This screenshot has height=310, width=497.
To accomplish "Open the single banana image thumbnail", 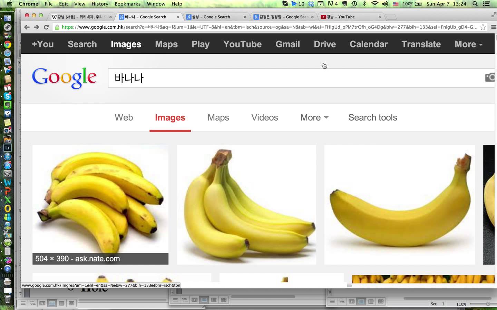I will tap(399, 205).
